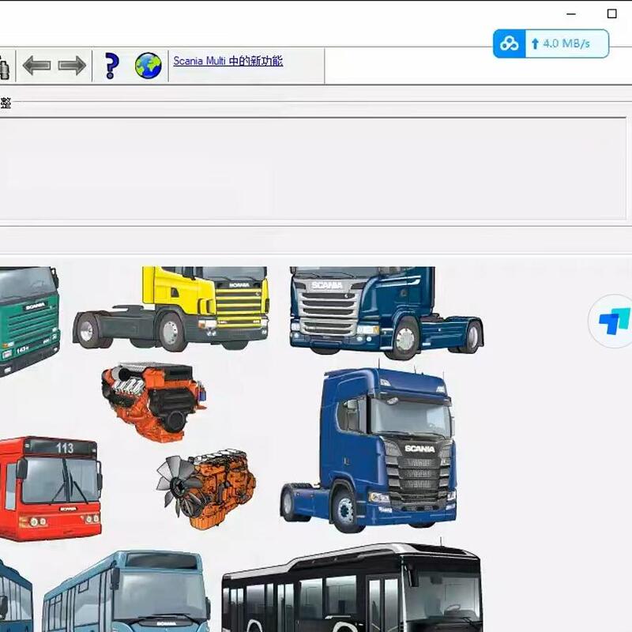Select the green Scania 143 truck image
This screenshot has width=632, height=632.
[x=29, y=322]
